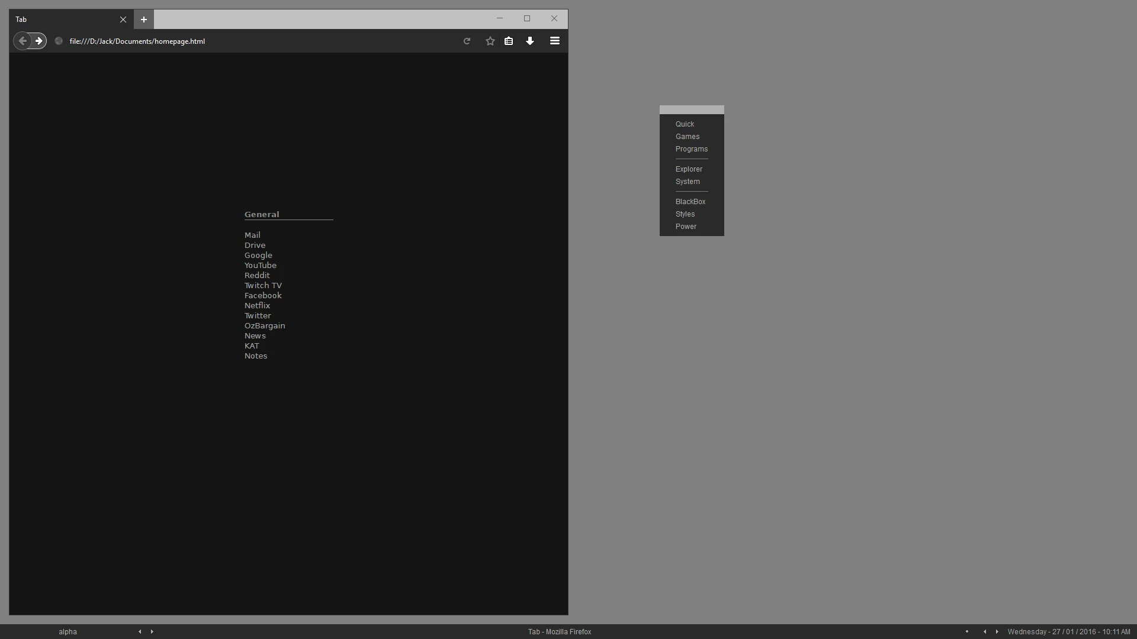Open the Mail link
Viewport: 1137px width, 639px height.
click(252, 235)
